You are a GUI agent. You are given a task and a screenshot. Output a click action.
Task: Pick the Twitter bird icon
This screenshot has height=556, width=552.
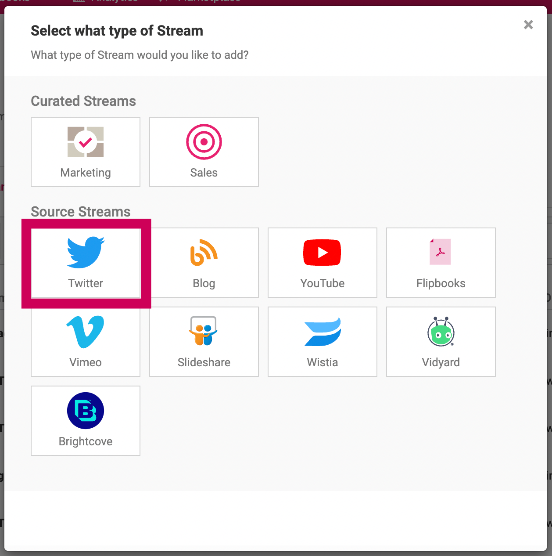point(86,252)
